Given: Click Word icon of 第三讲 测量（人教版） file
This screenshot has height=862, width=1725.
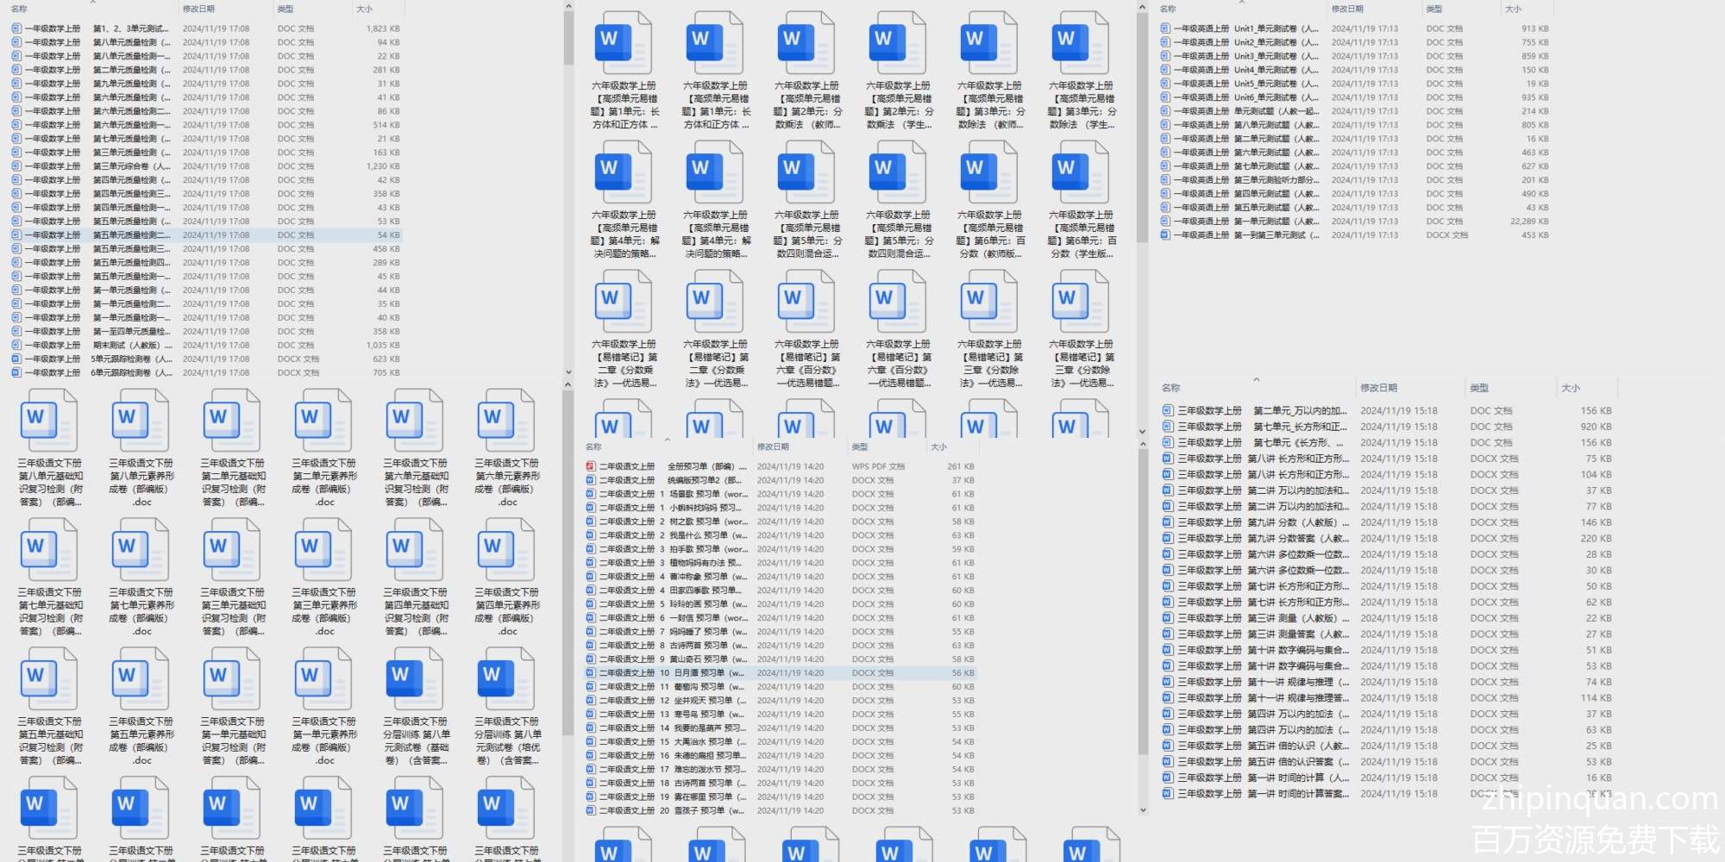Looking at the screenshot, I should click(x=1168, y=618).
